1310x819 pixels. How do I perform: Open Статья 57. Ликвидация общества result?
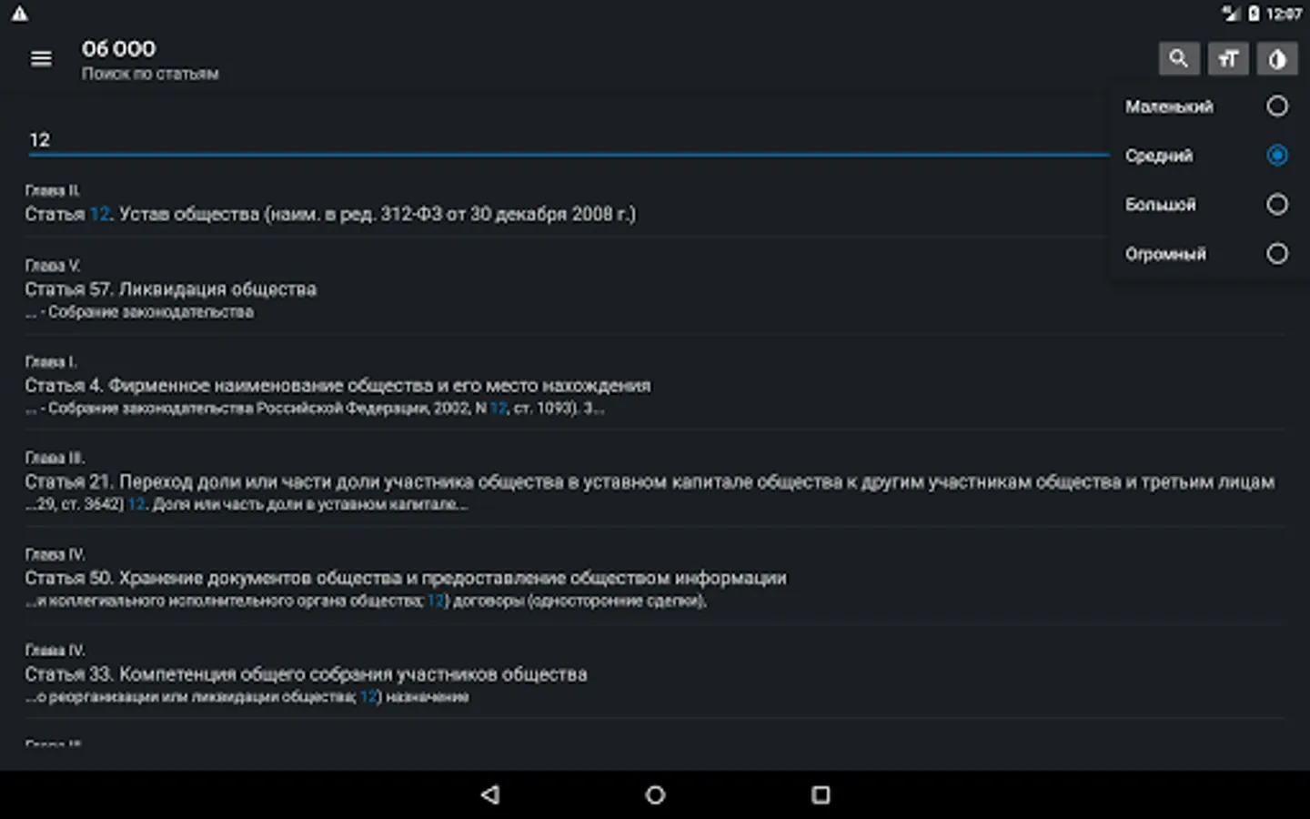[655, 290]
